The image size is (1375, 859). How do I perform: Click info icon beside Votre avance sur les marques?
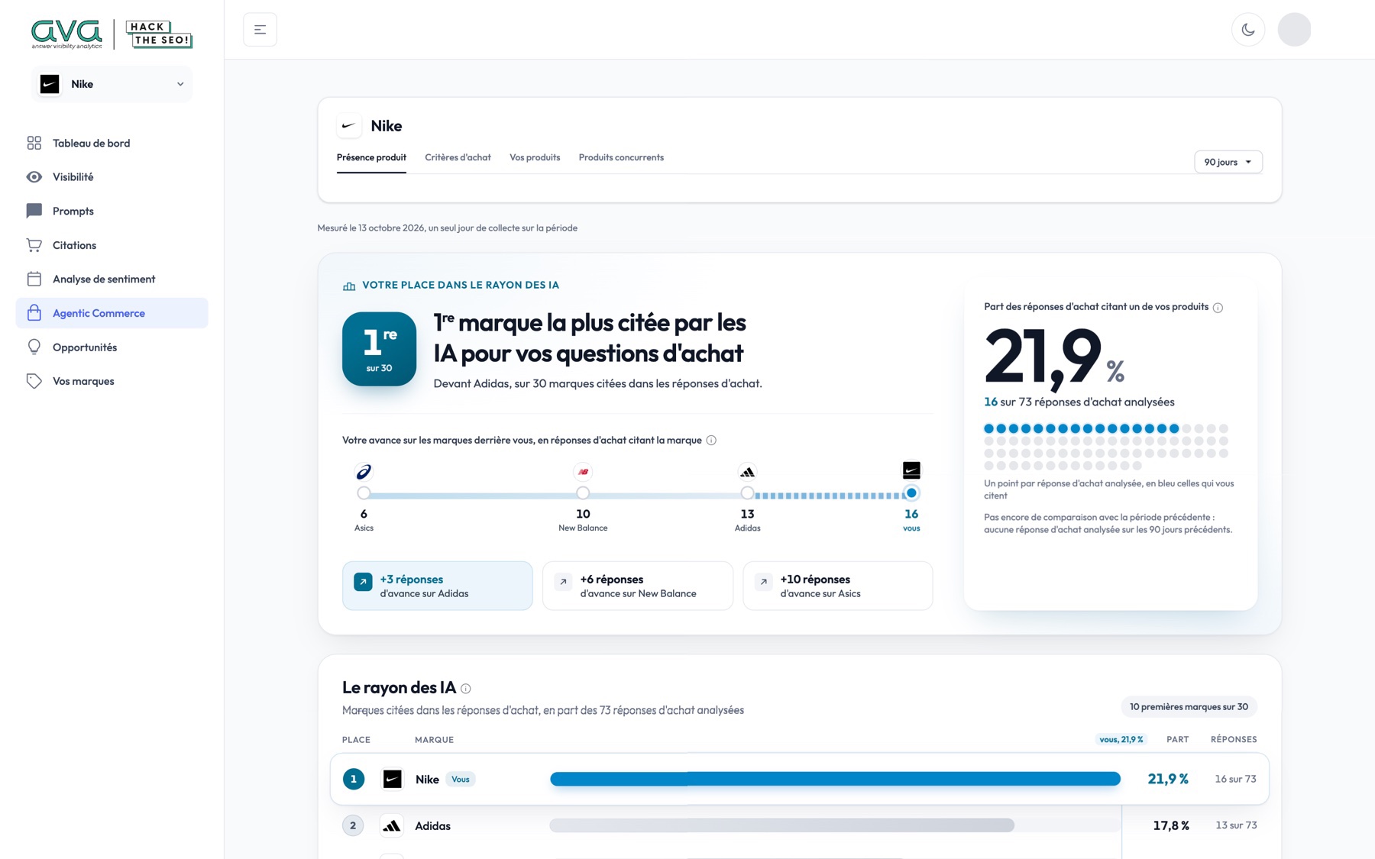click(711, 441)
